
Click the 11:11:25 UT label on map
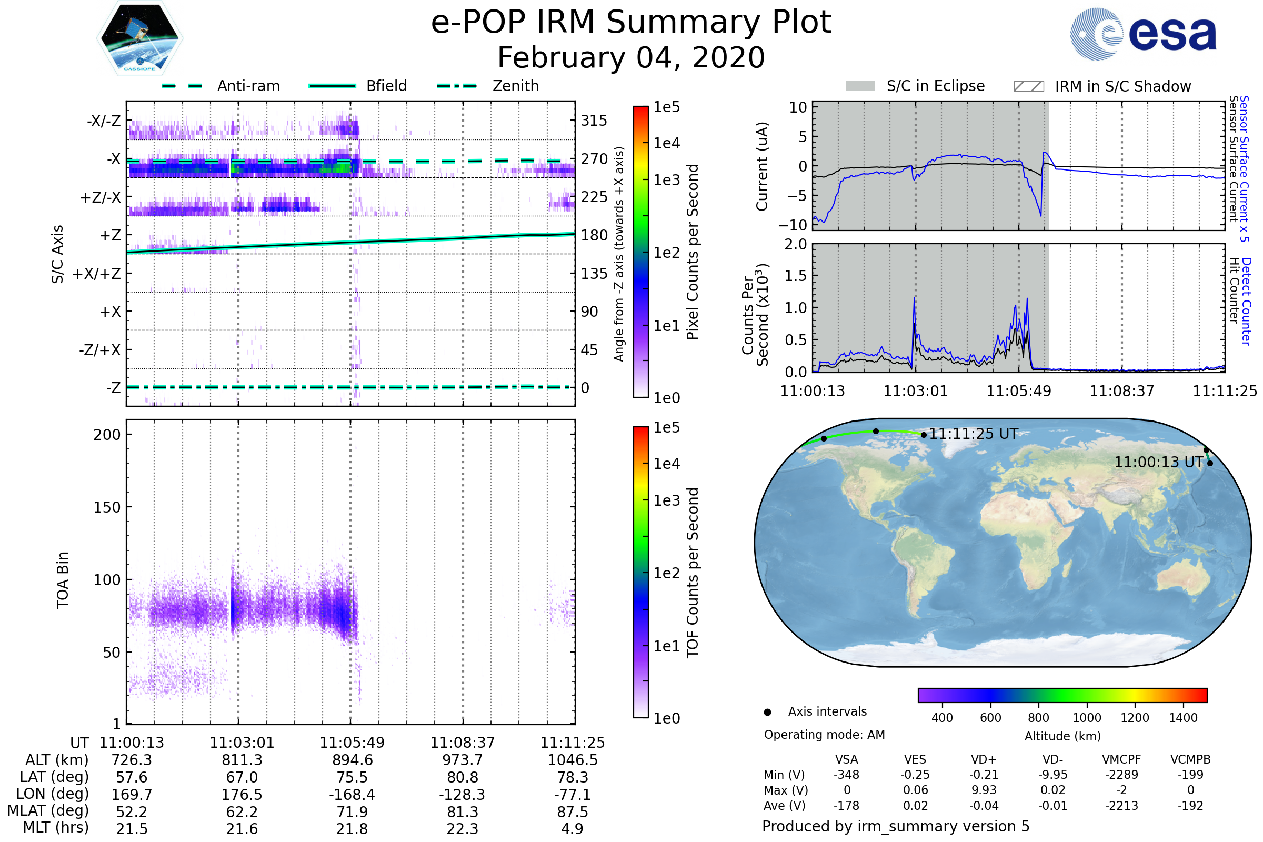click(973, 434)
